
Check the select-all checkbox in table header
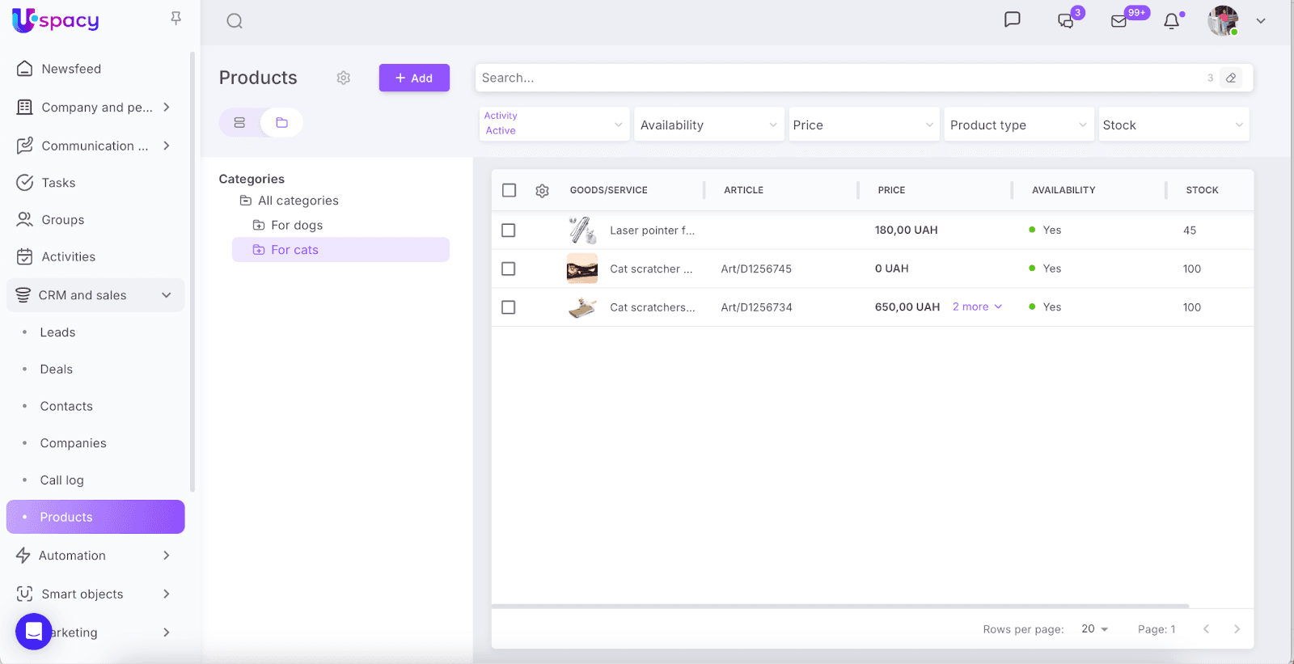[509, 190]
